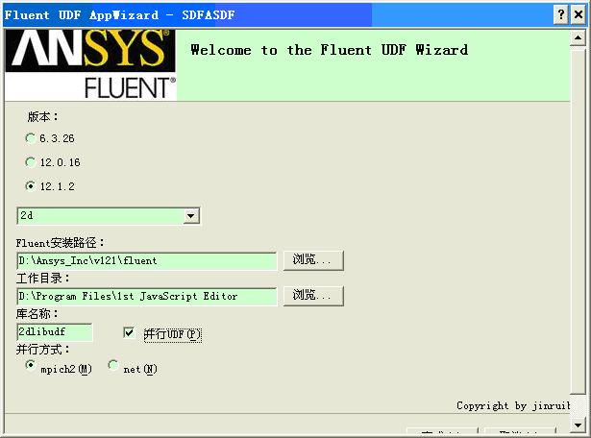
Task: Click the help question mark button
Action: pos(561,15)
